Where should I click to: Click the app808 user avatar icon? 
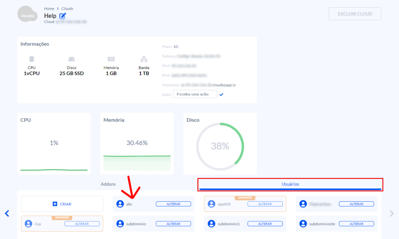coord(212,204)
